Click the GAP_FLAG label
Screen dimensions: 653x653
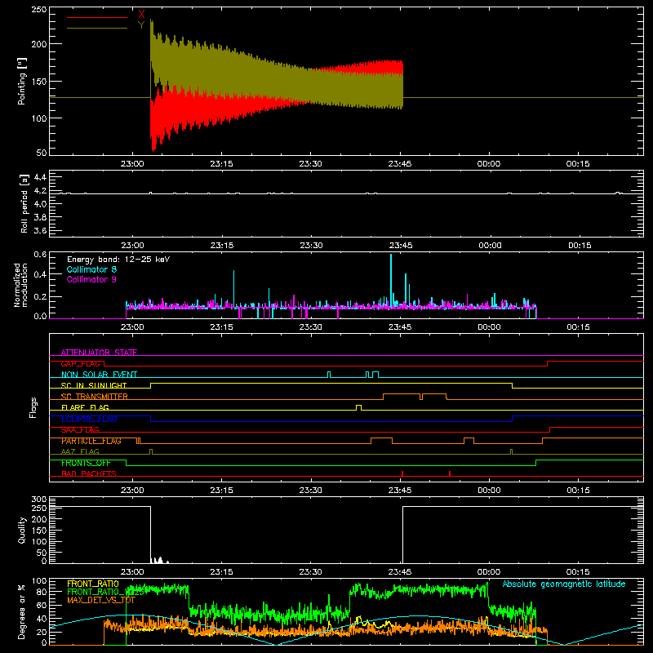[80, 363]
